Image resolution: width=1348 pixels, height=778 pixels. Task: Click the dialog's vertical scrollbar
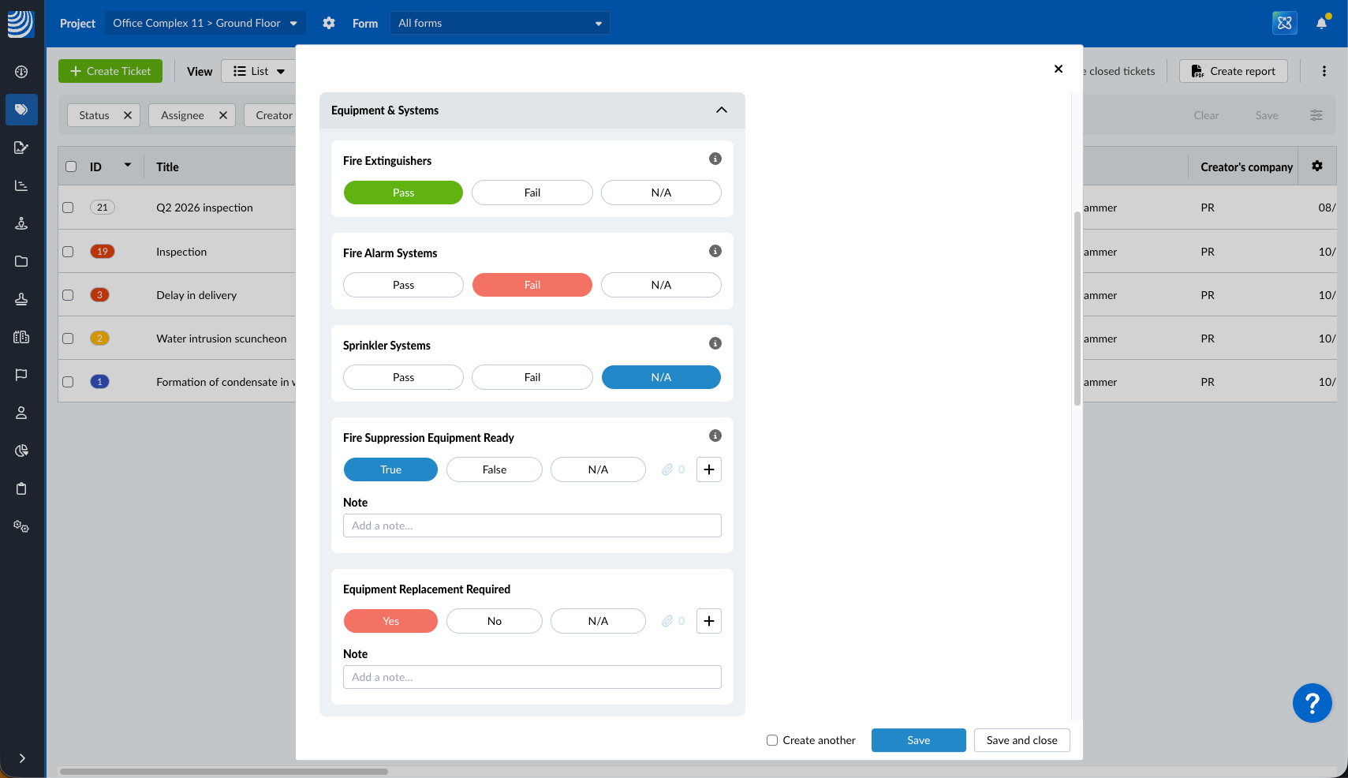pos(1077,308)
